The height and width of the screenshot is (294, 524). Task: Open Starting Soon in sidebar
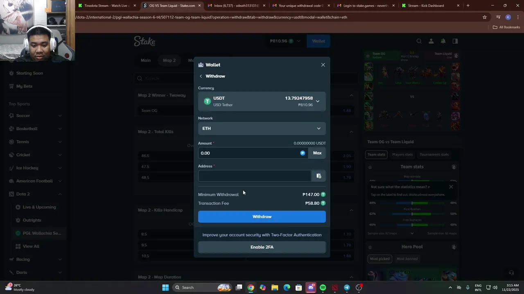[29, 73]
